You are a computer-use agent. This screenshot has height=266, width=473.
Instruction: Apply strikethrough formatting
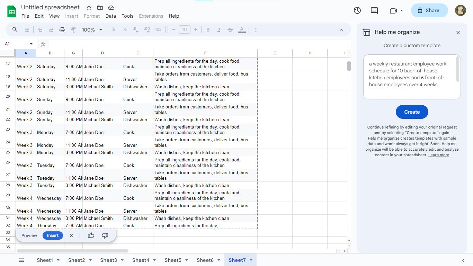click(x=230, y=30)
